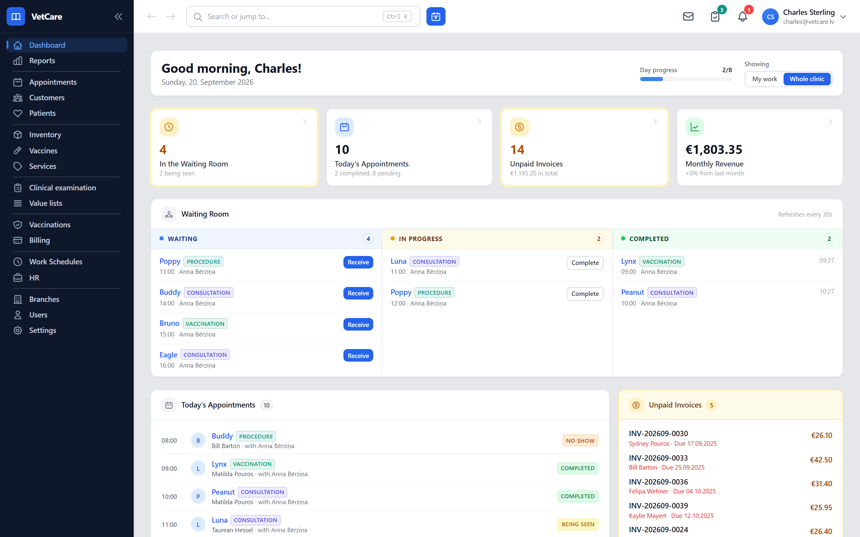The width and height of the screenshot is (860, 537).
Task: Open the mail envelope icon
Action: tap(688, 16)
